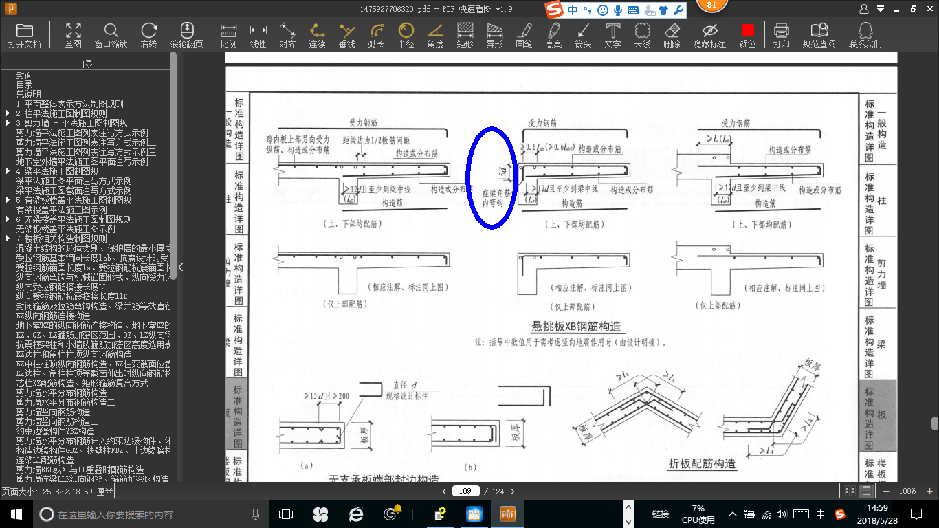This screenshot has width=939, height=528.
Task: Open the PDF app taskbar icon
Action: (507, 514)
